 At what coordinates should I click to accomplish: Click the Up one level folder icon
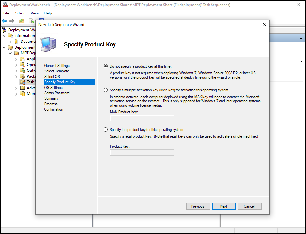(x=21, y=21)
